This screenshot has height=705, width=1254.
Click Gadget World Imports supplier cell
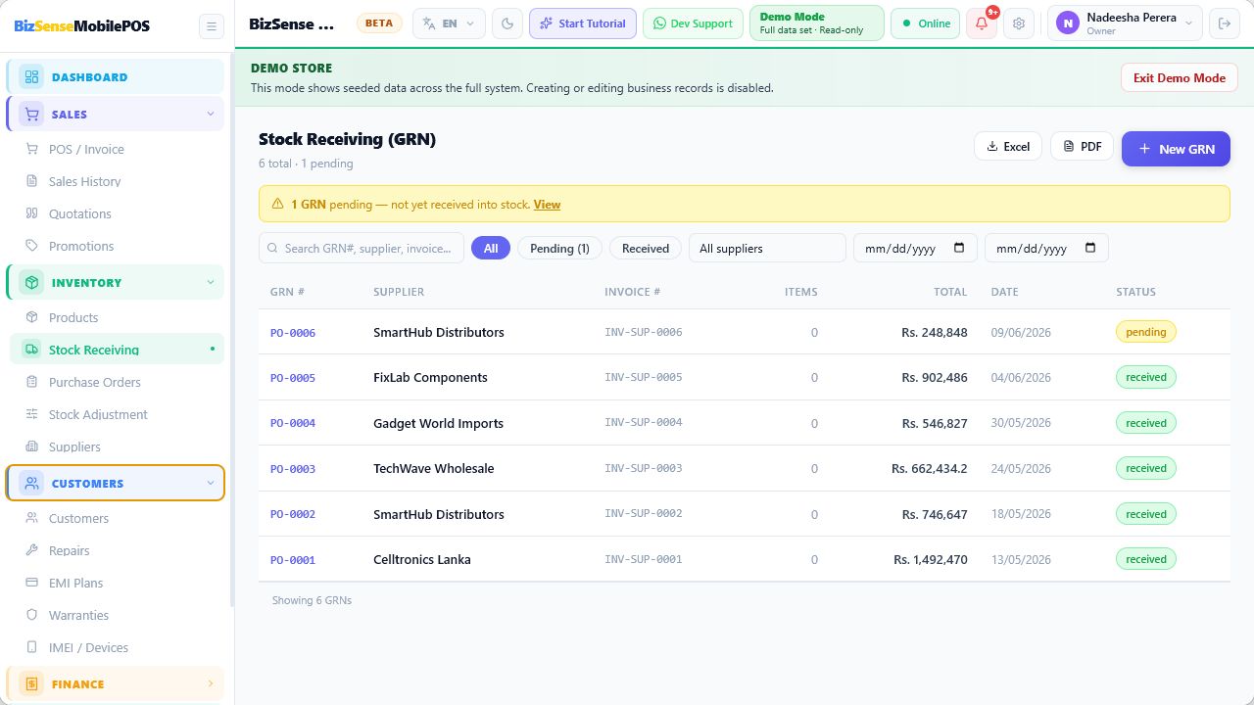point(438,424)
